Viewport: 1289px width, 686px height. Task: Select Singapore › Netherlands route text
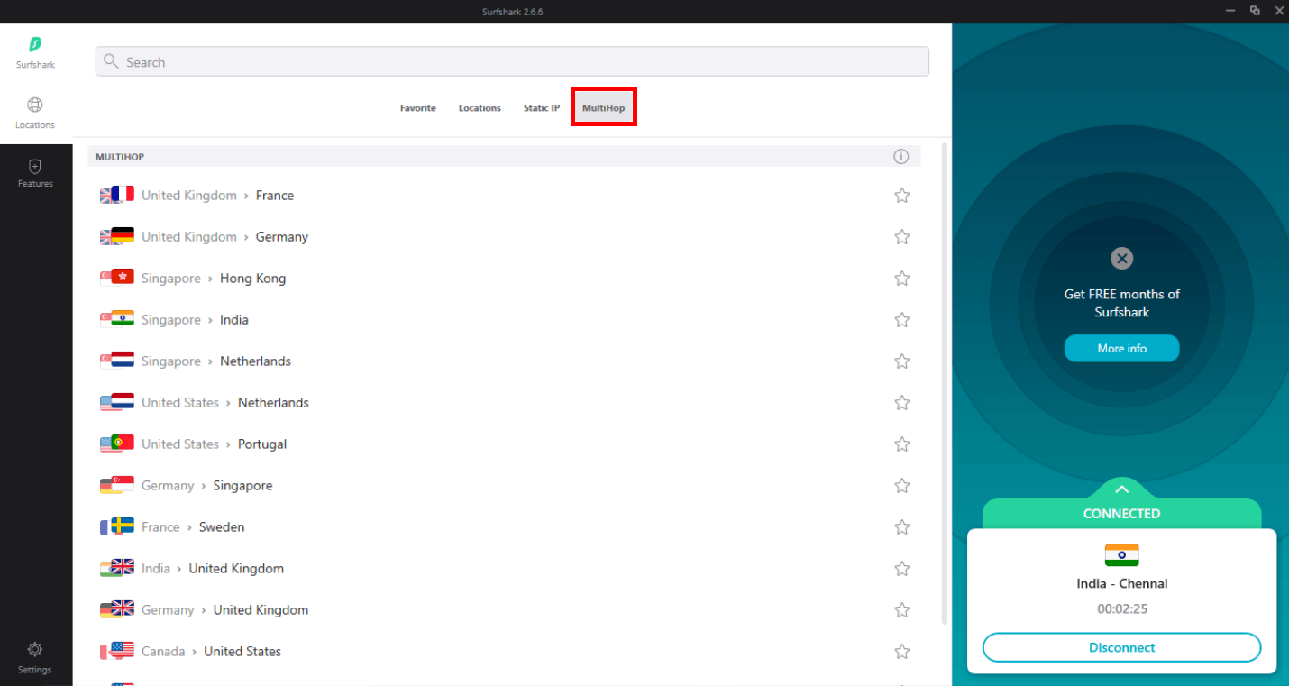point(216,361)
